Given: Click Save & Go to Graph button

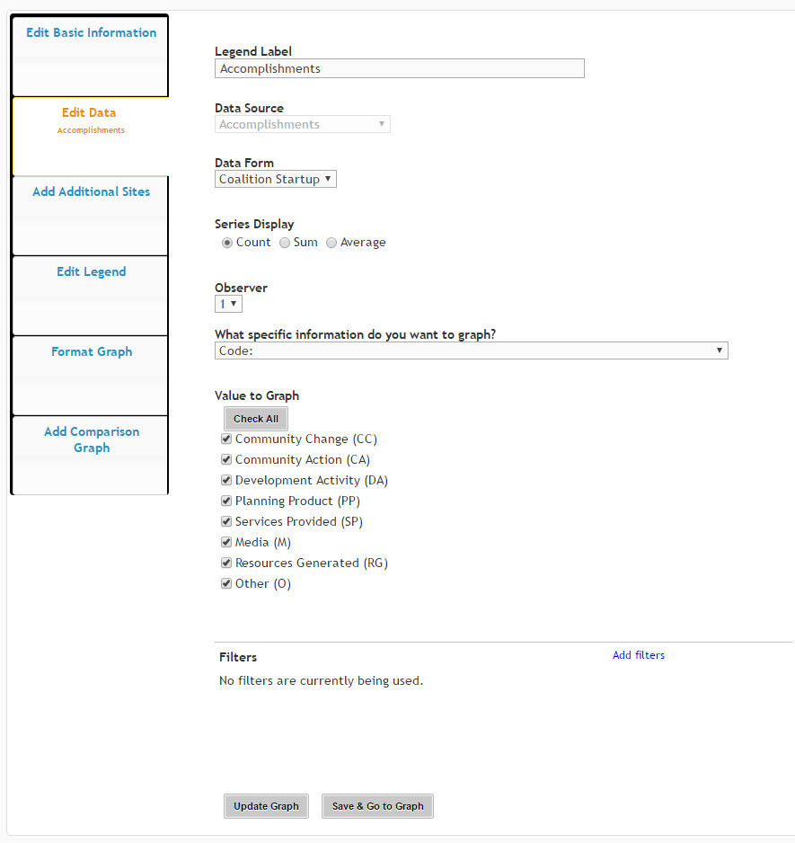Looking at the screenshot, I should (x=377, y=806).
